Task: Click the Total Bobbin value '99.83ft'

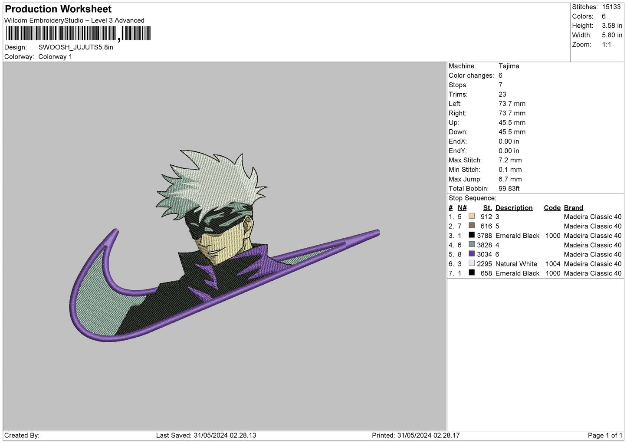Action: click(x=509, y=189)
